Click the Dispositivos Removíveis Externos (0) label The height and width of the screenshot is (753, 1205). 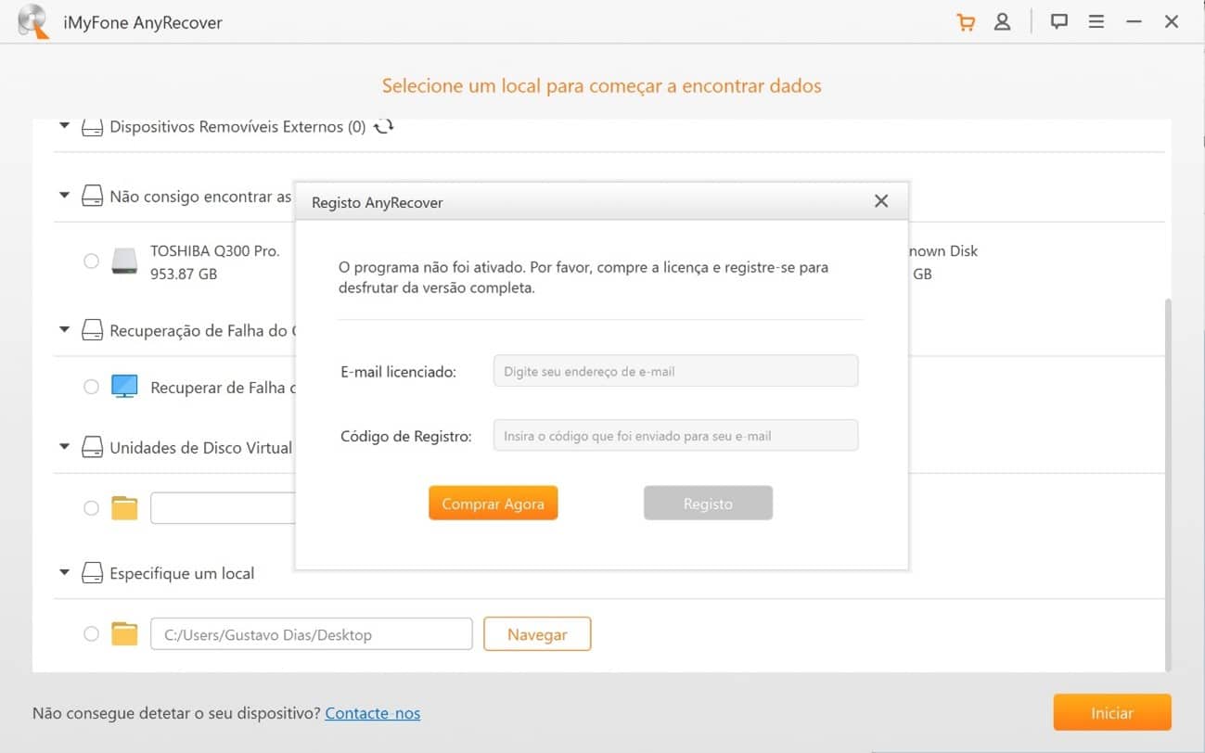coord(237,127)
